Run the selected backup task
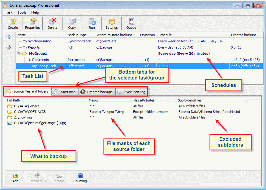This screenshot has height=190, width=266. [92, 23]
